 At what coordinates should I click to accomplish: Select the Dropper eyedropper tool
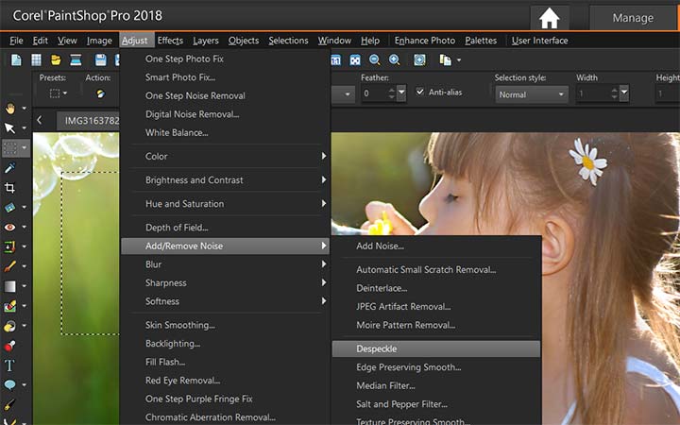pos(10,168)
